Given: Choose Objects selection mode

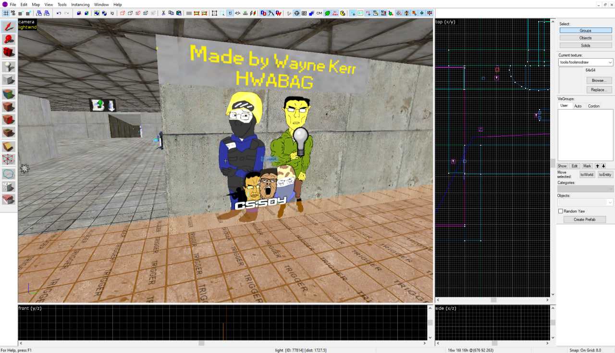Looking at the screenshot, I should 585,38.
